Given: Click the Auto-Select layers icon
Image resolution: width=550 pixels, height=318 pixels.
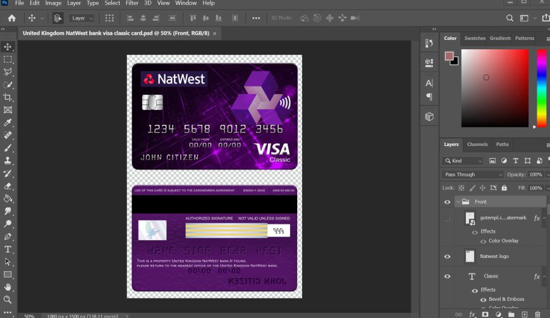Looking at the screenshot, I should tap(58, 18).
